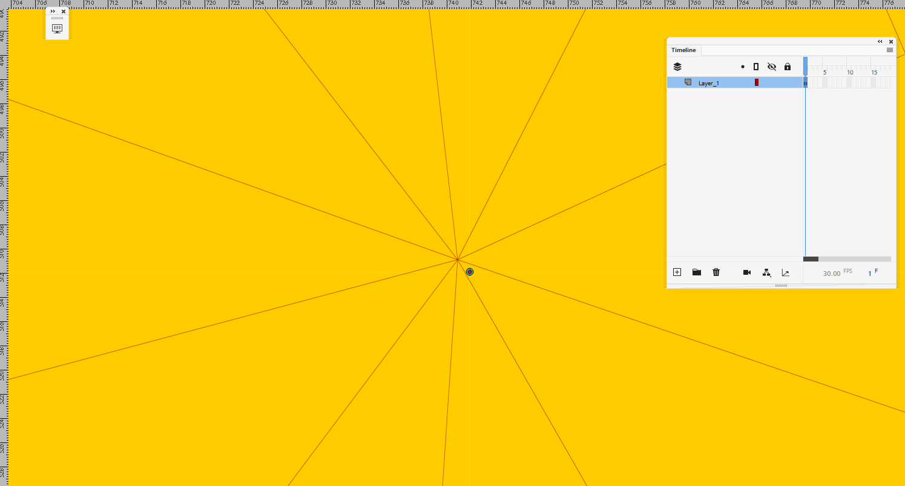This screenshot has height=486, width=905.
Task: Click the layers stack icon in Timeline header
Action: coord(677,66)
